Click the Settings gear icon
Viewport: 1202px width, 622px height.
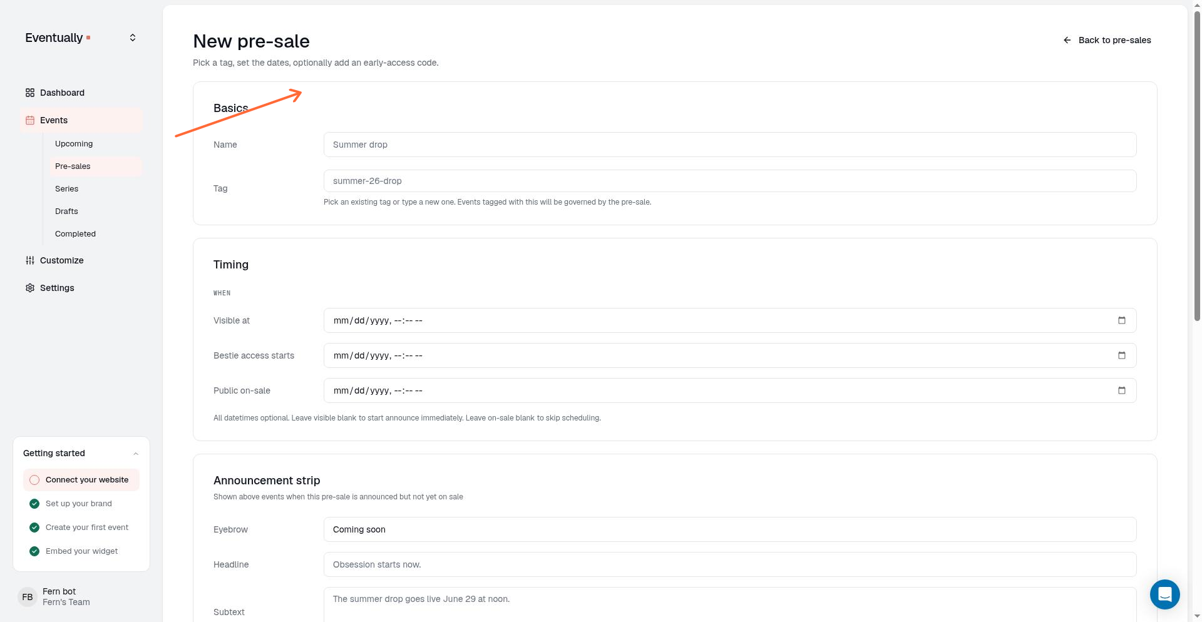click(x=30, y=288)
